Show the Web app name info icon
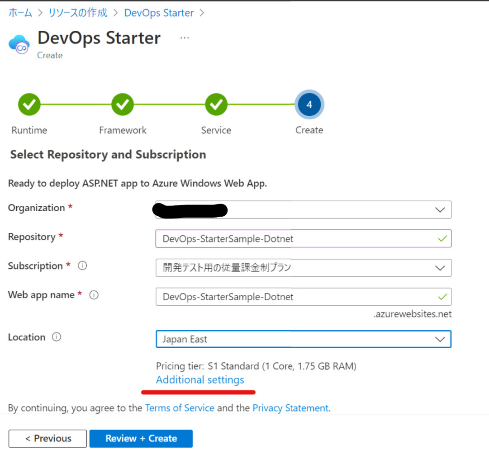Viewport: 489px width, 455px height. (94, 295)
